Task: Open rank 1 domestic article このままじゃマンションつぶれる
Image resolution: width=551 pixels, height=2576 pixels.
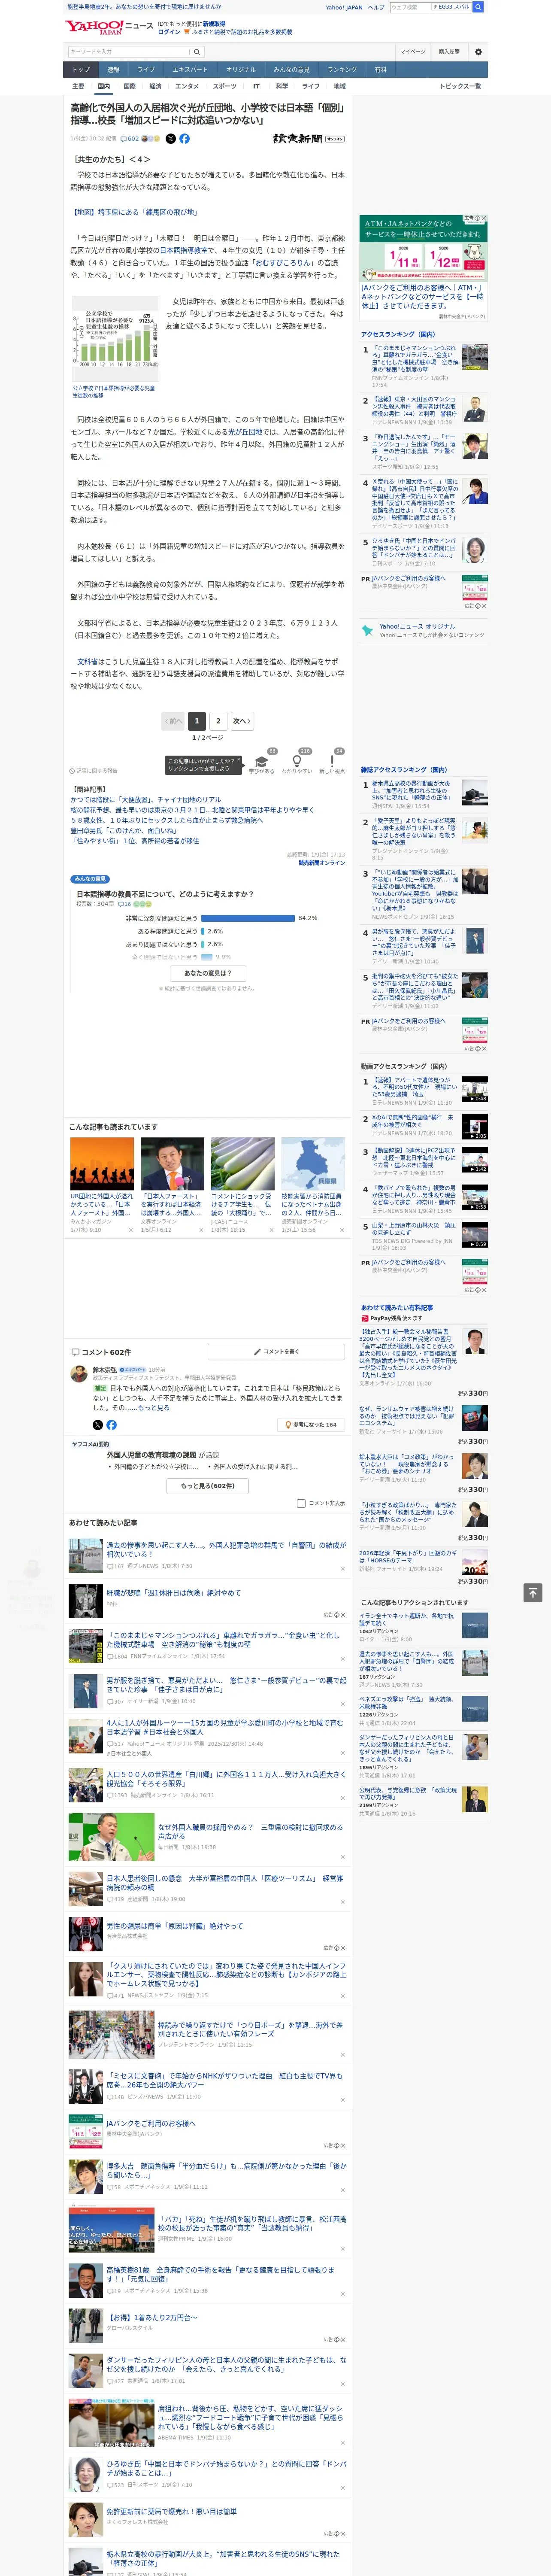Action: 414,359
